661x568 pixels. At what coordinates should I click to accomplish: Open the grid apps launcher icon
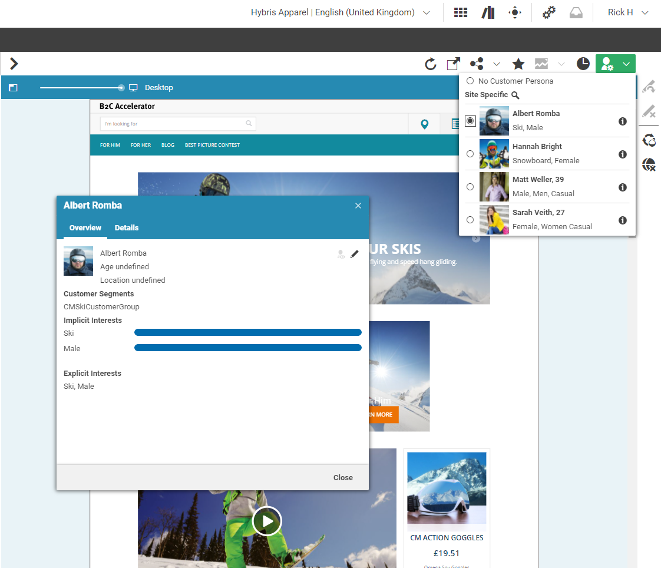(460, 12)
